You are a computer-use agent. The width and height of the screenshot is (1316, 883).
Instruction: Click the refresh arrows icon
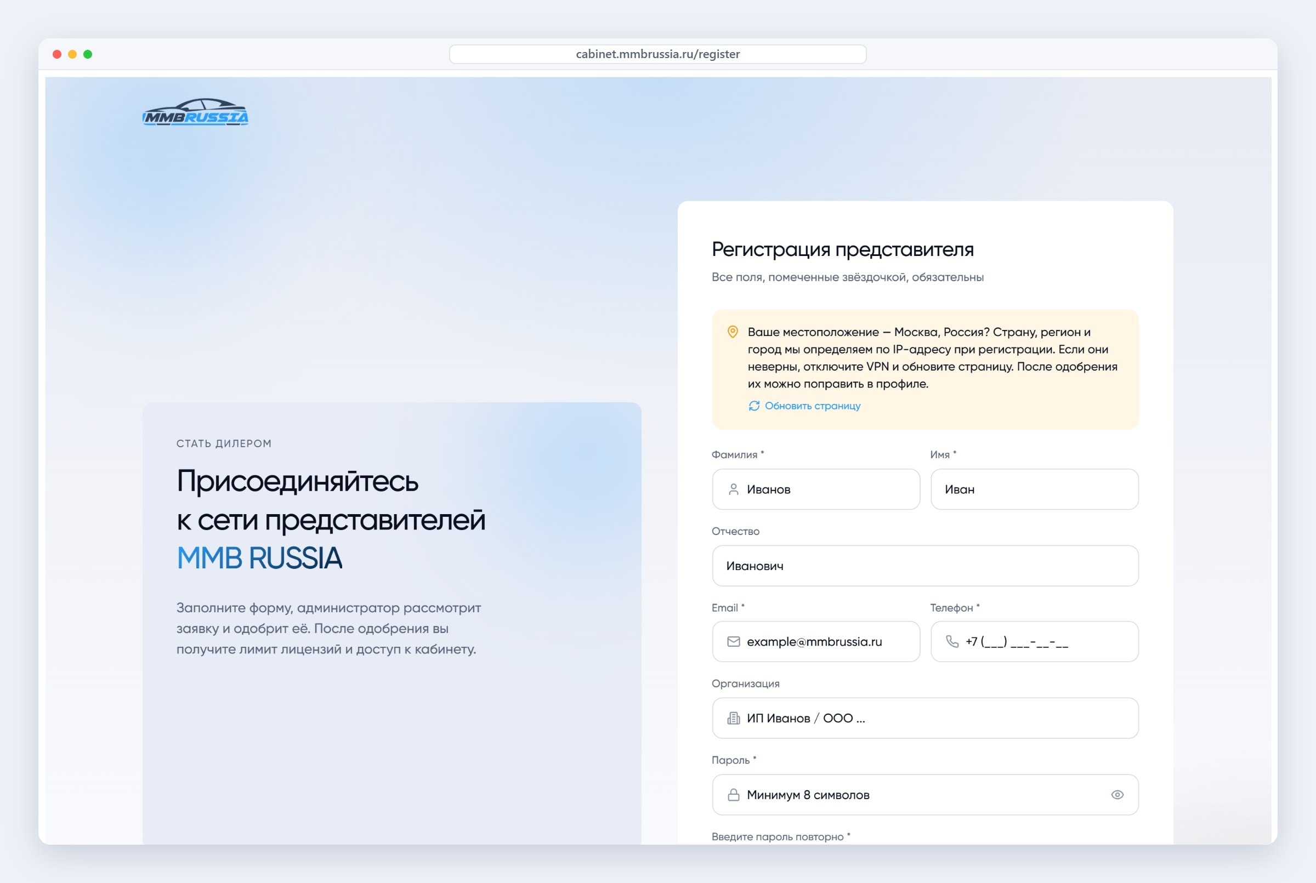pos(754,406)
